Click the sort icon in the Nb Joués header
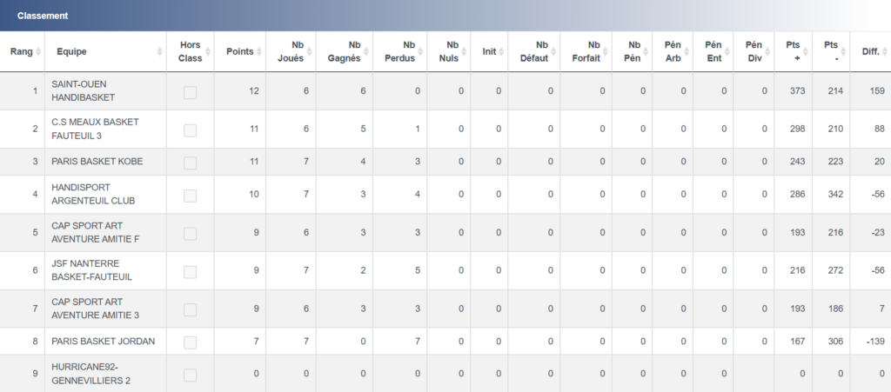891x392 pixels. 310,52
